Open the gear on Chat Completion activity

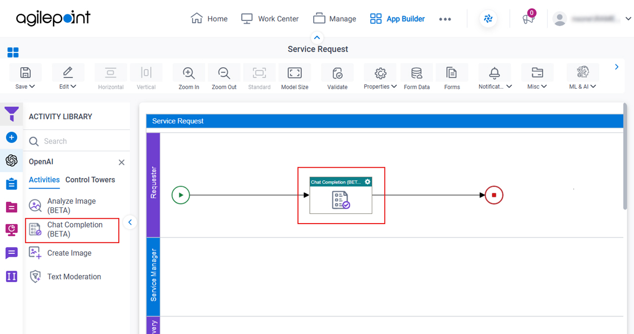(x=367, y=182)
